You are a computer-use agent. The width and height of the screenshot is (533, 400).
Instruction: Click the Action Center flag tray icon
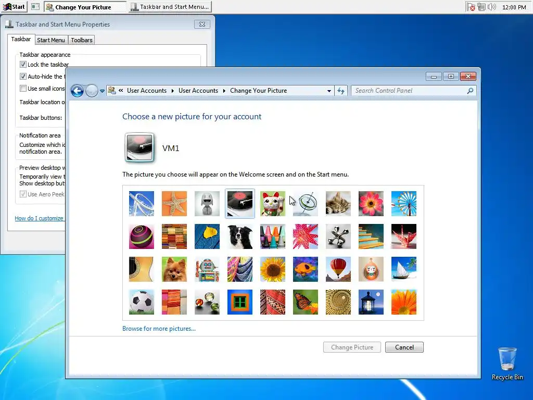coord(471,7)
